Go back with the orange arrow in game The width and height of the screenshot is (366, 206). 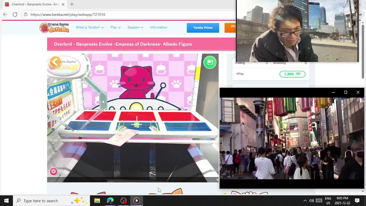coord(55,62)
